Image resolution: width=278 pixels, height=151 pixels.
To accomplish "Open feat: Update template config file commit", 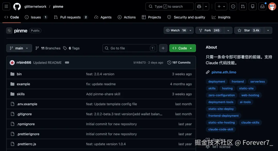I will tap(111, 104).
